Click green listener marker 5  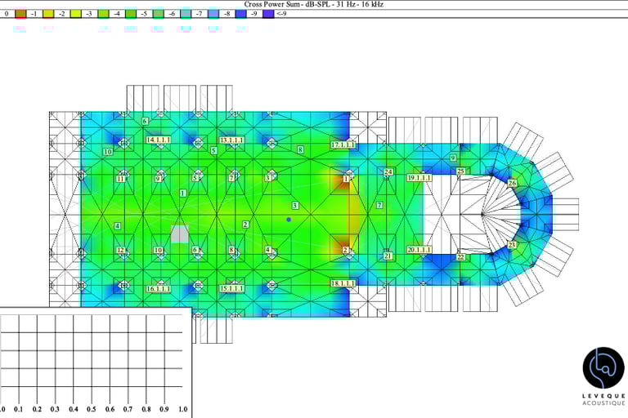[x=213, y=151]
